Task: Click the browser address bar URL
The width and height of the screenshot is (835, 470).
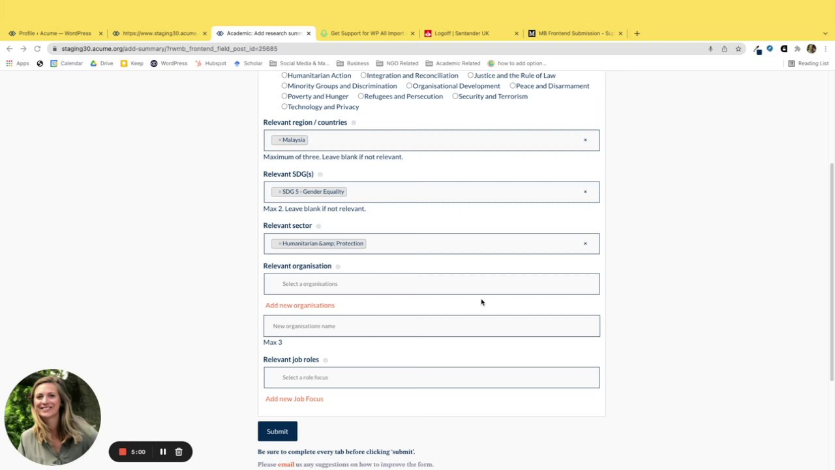Action: [170, 49]
